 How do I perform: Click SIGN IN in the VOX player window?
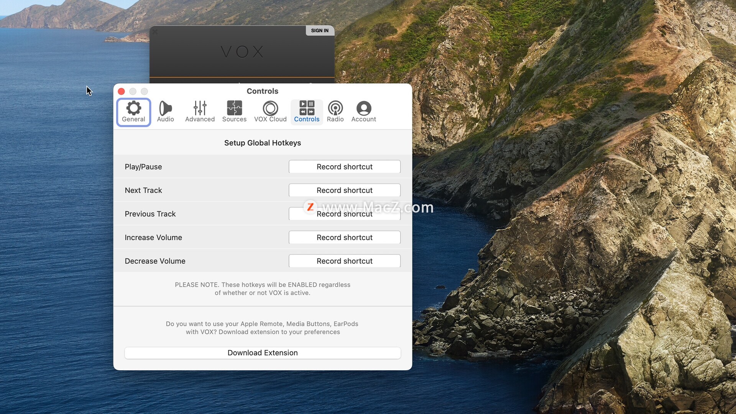pos(320,31)
